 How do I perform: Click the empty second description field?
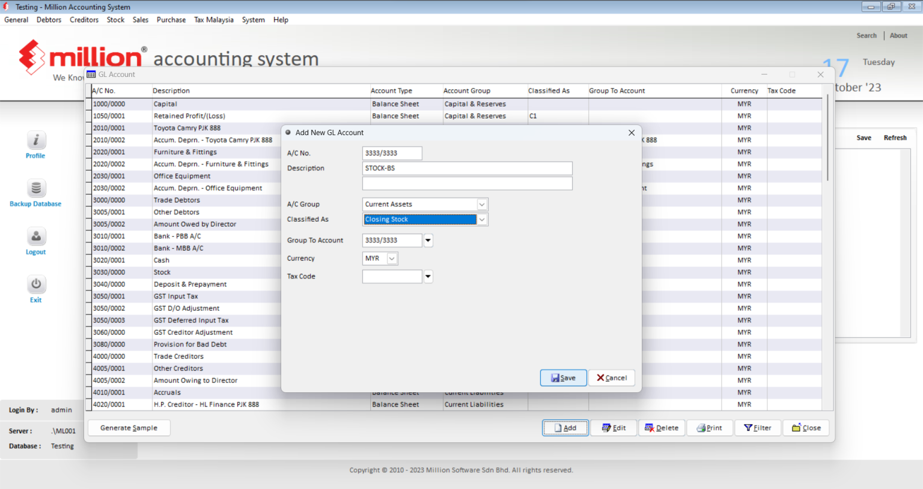point(468,183)
